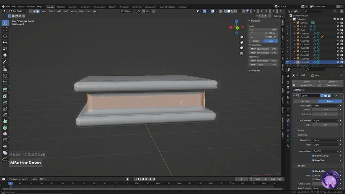Open Inner Sharp dropdown

click(325, 145)
